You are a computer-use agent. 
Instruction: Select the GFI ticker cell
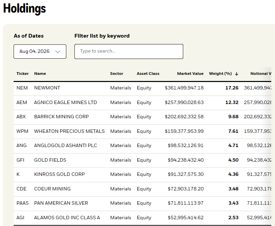coord(20,160)
